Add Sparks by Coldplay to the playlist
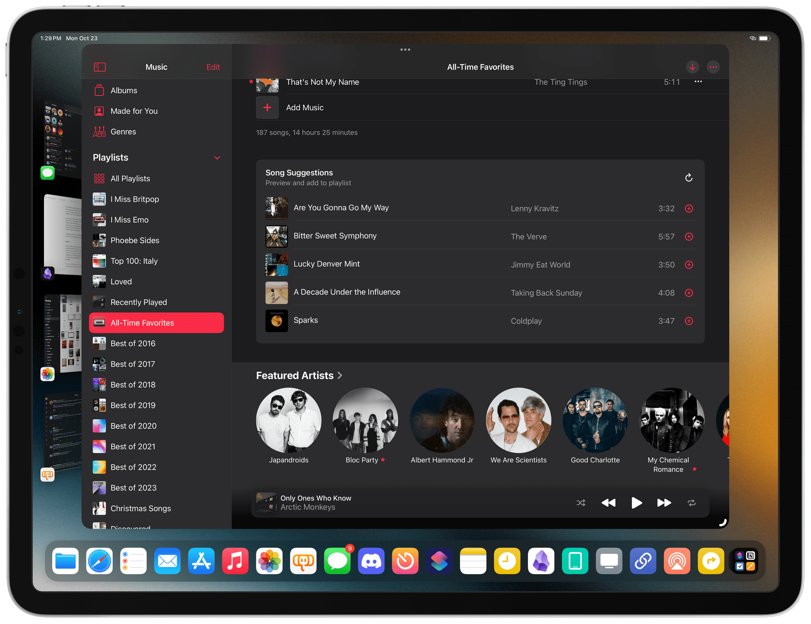 click(x=689, y=321)
